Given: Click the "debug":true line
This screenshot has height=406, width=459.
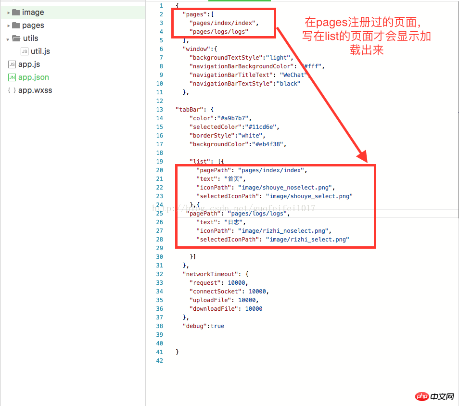Looking at the screenshot, I should click(203, 326).
